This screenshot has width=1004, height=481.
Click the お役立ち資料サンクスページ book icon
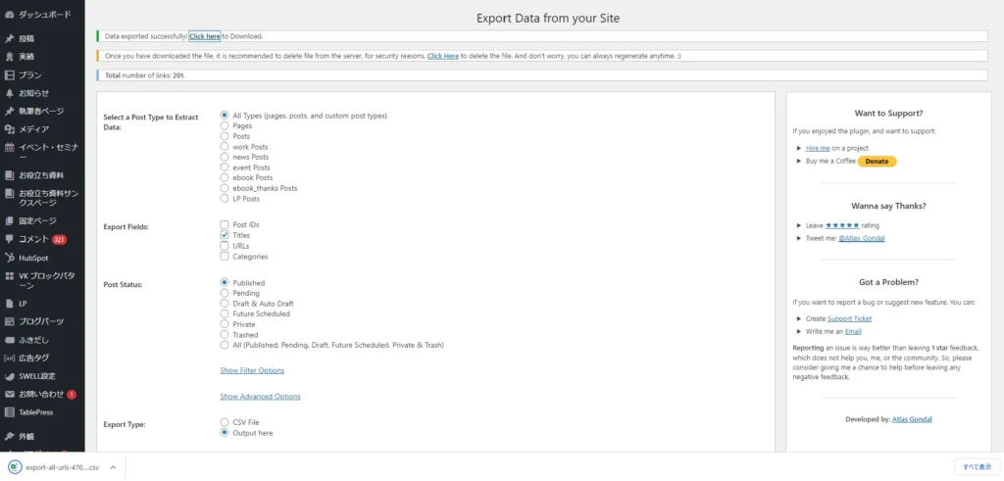click(x=9, y=193)
